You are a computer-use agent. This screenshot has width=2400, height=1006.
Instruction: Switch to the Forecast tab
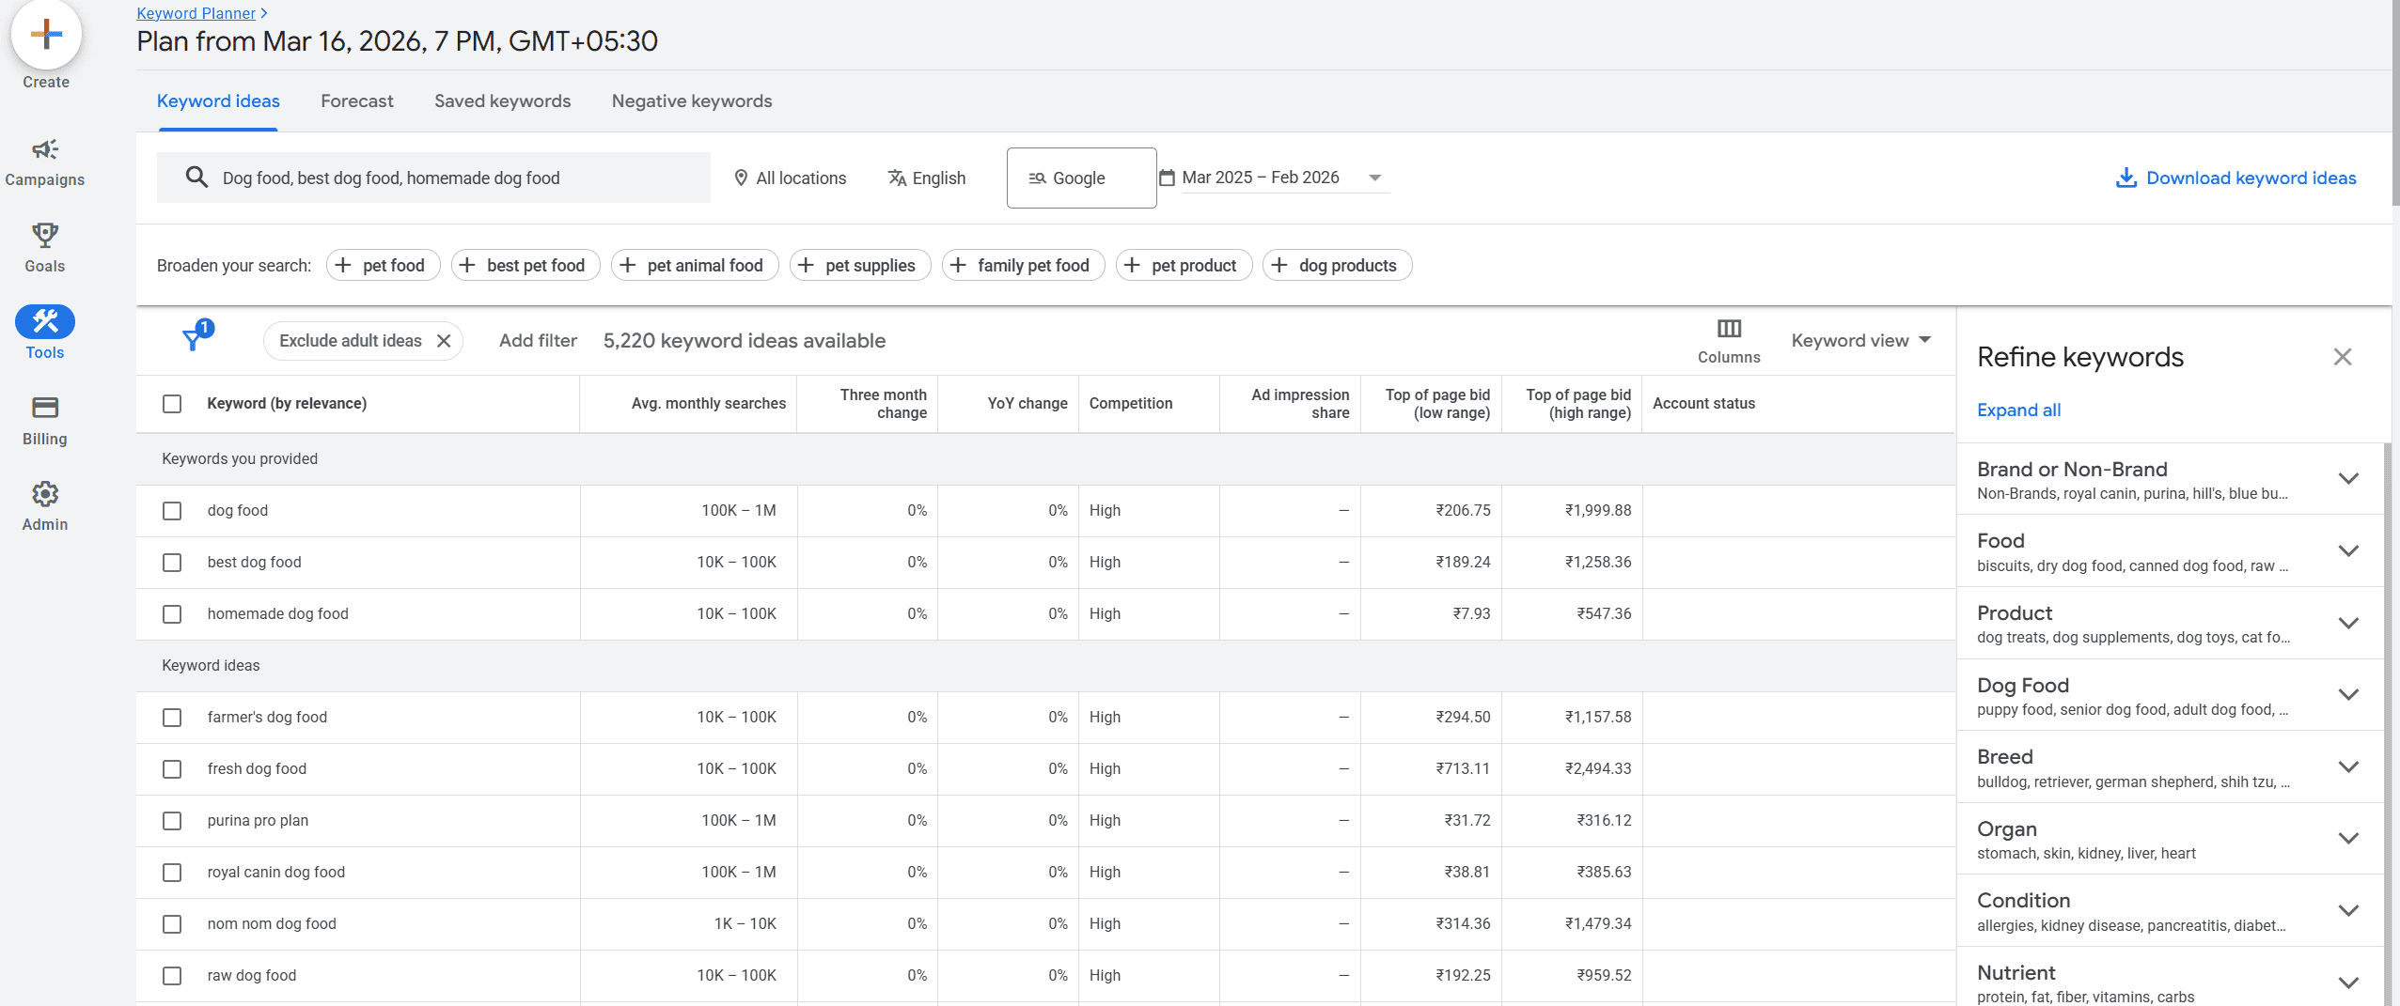[356, 101]
